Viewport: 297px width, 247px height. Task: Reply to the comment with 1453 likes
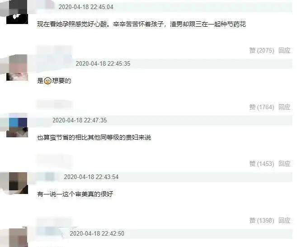coord(284,164)
